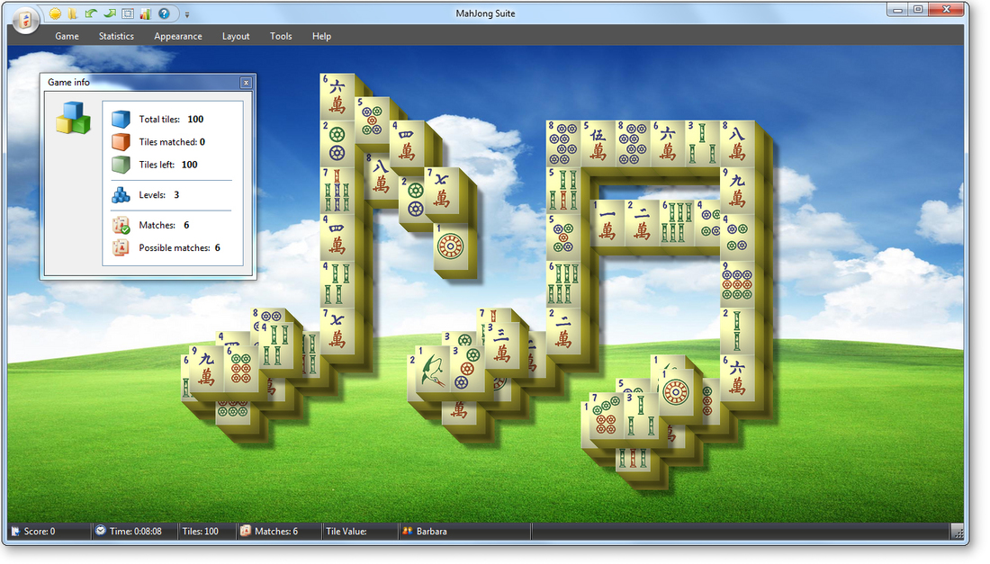
Task: Open the Appearance menu
Action: point(178,36)
